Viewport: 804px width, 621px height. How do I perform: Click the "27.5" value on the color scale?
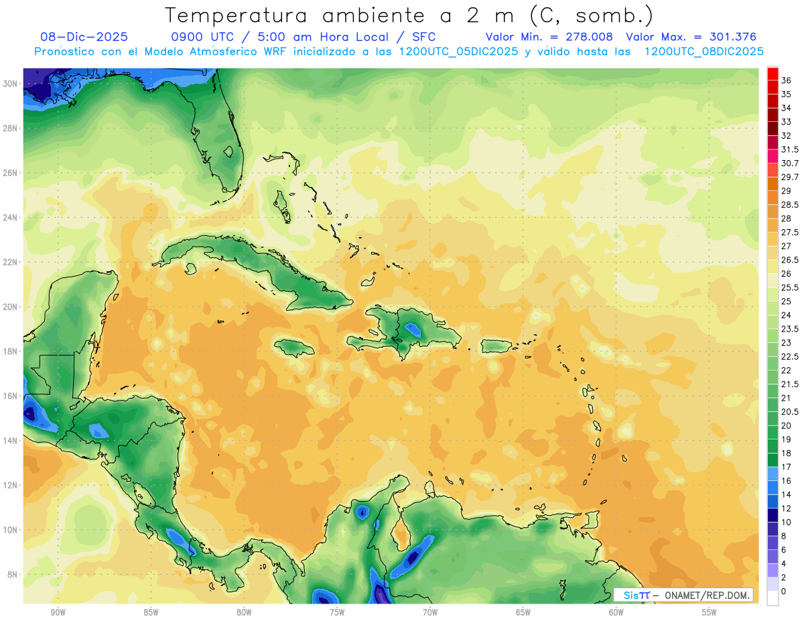790,232
